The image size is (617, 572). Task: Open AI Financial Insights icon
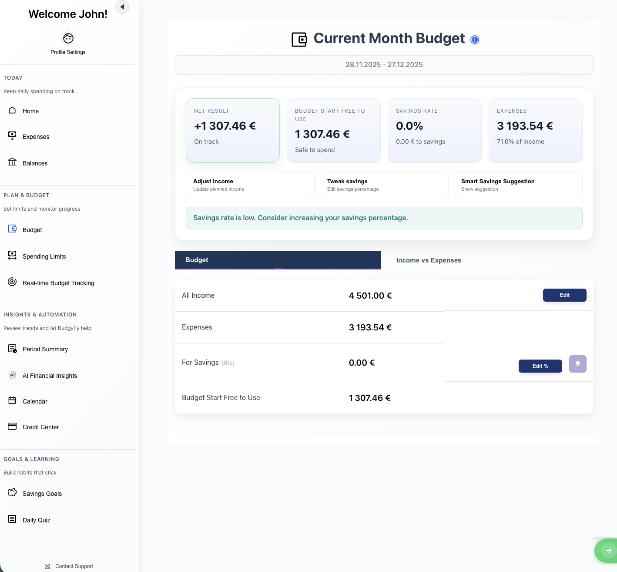(12, 375)
